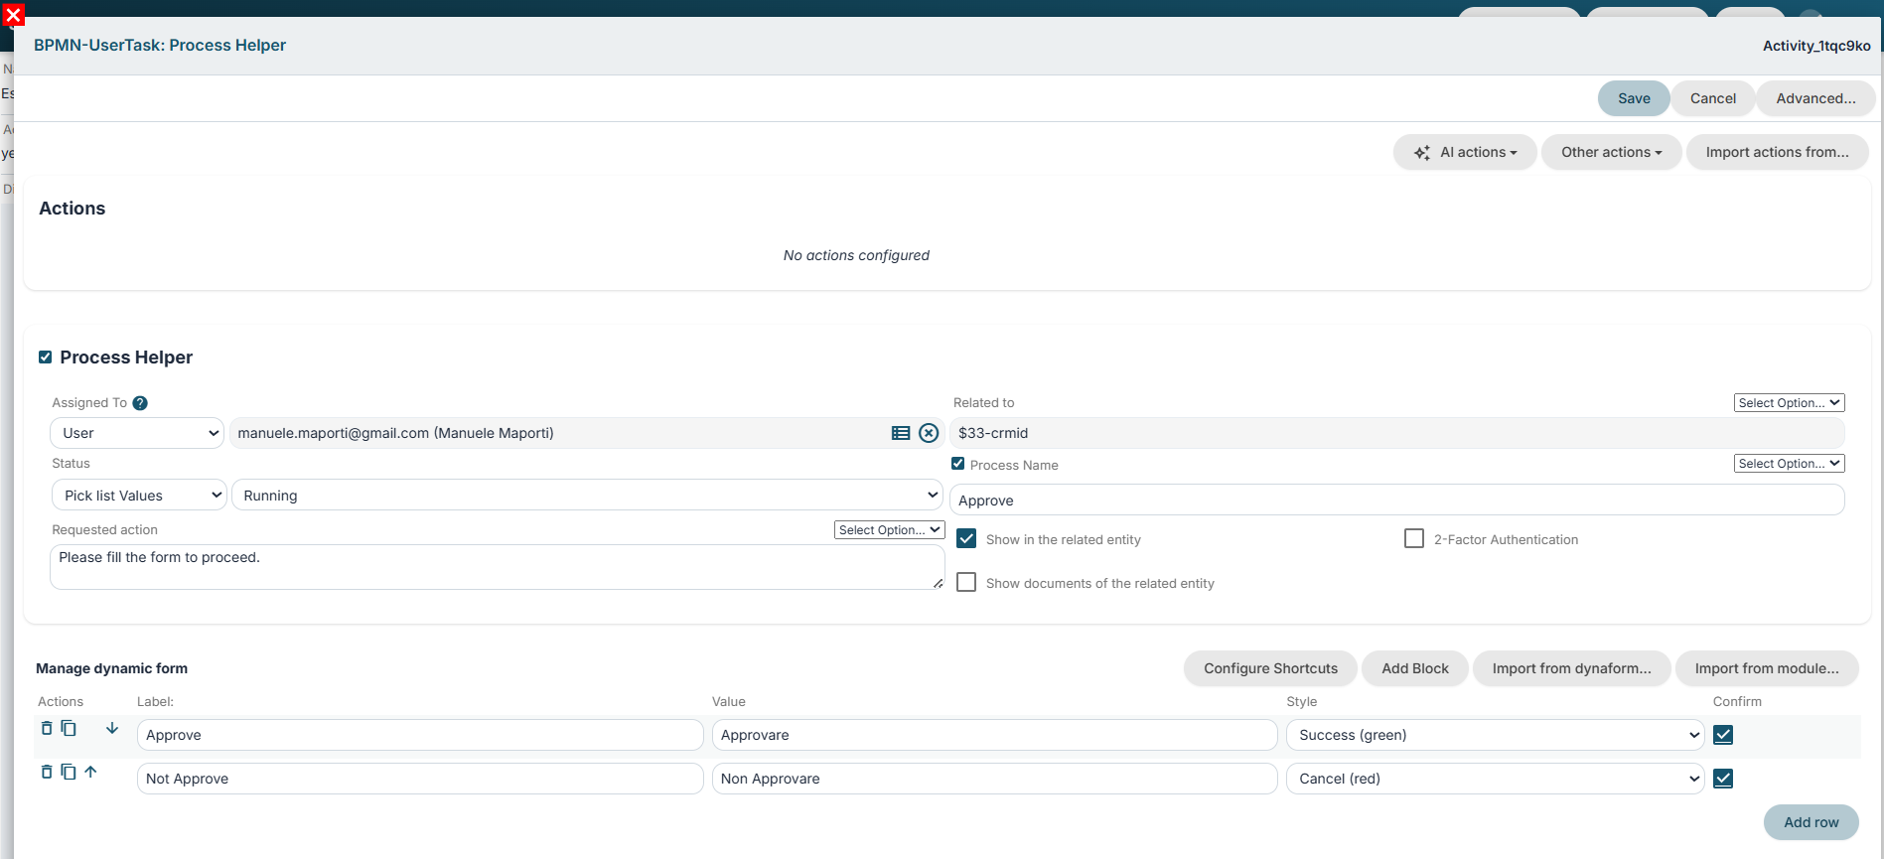Toggle the Process Helper checkbox
This screenshot has height=859, width=1884.
pyautogui.click(x=45, y=358)
